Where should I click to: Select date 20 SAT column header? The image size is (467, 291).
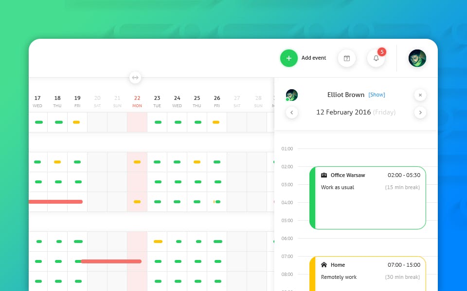coord(97,101)
